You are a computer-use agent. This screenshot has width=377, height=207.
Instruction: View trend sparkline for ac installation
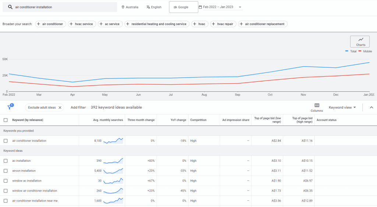[113, 161]
